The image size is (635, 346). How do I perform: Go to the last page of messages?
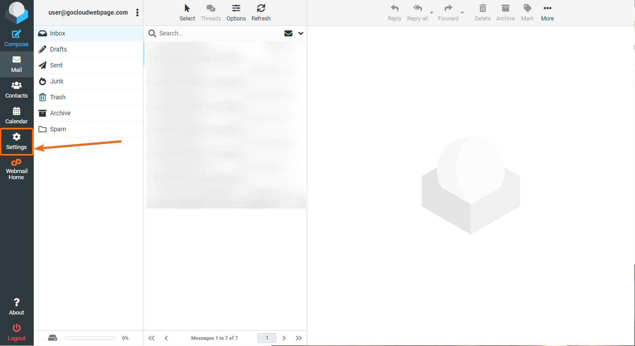[x=299, y=338]
